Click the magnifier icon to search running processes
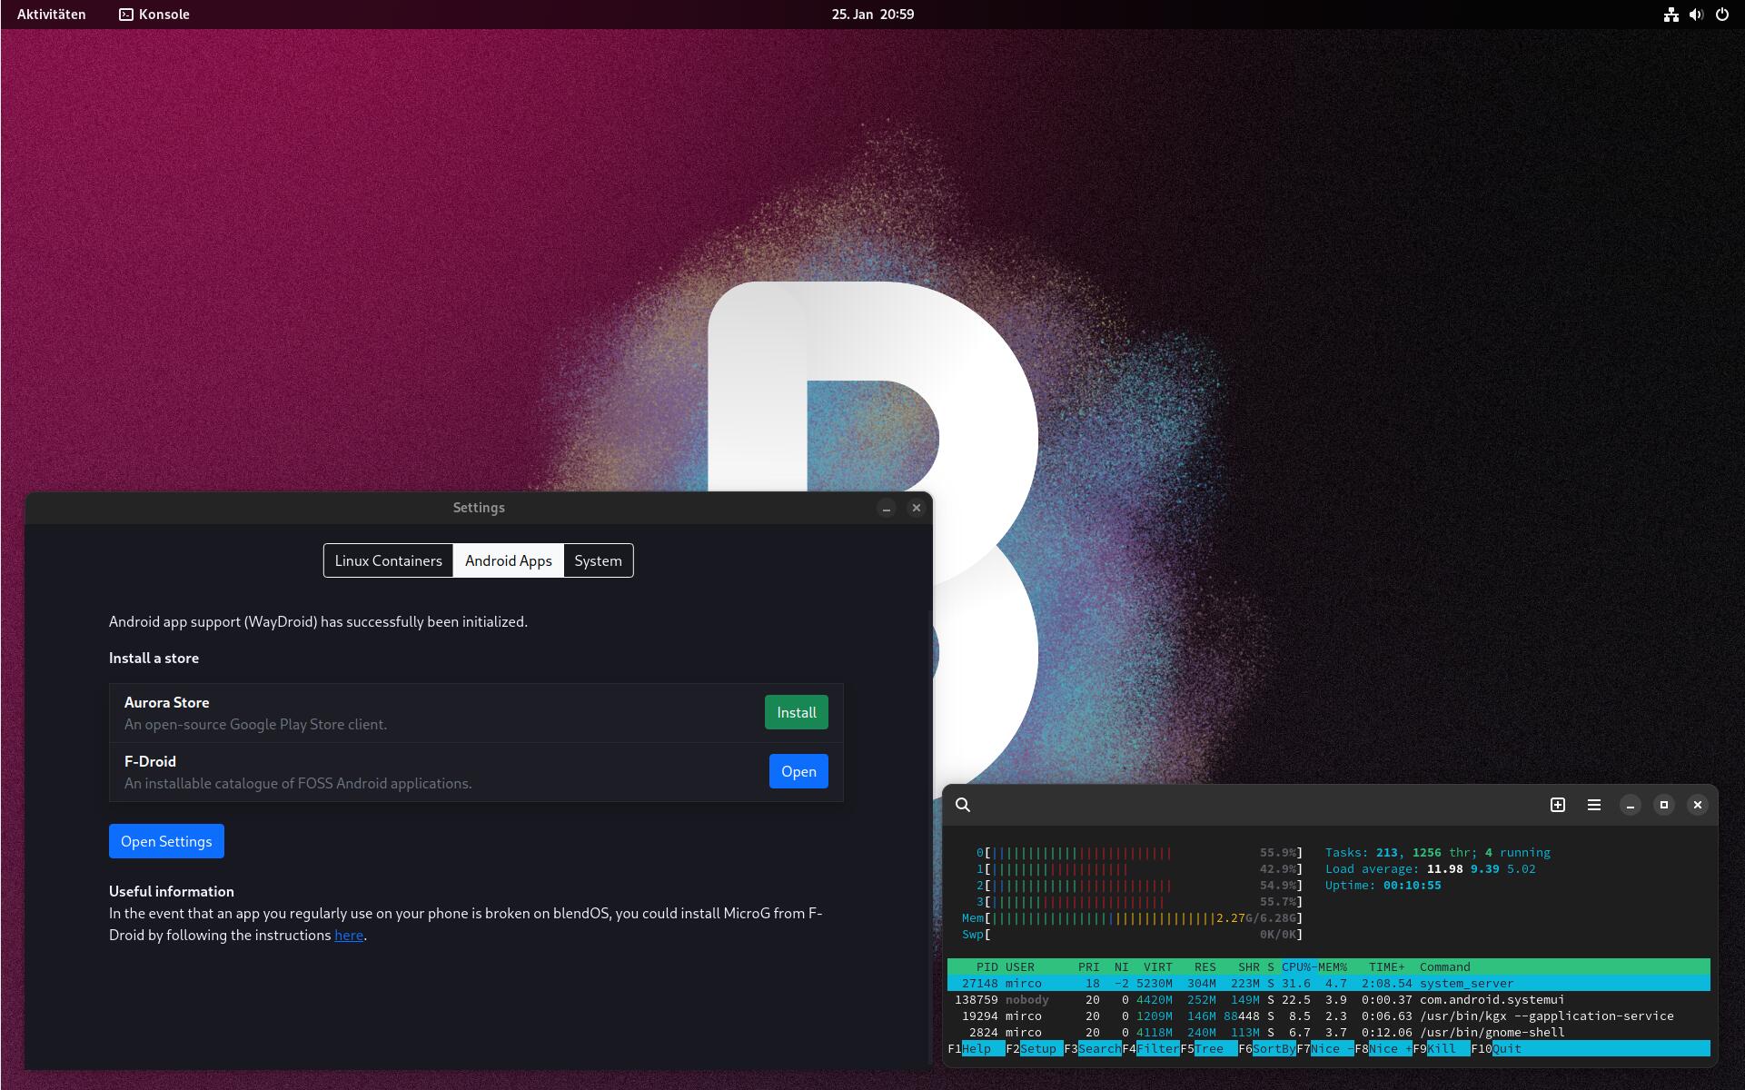Image resolution: width=1745 pixels, height=1090 pixels. [963, 805]
